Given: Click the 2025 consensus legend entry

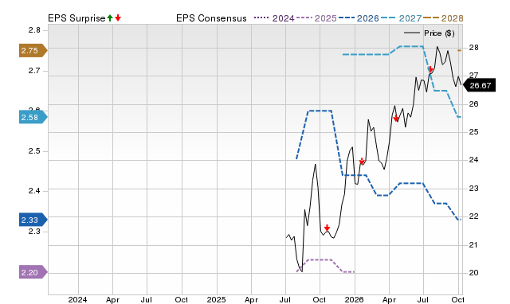Looking at the screenshot, I should [x=316, y=18].
